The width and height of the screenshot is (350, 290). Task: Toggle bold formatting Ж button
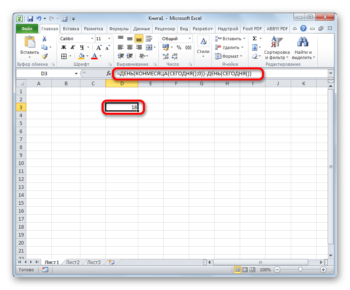(x=64, y=47)
